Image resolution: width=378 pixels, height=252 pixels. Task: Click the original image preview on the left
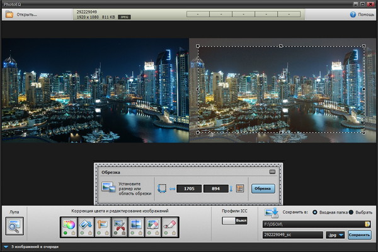pyautogui.click(x=95, y=90)
